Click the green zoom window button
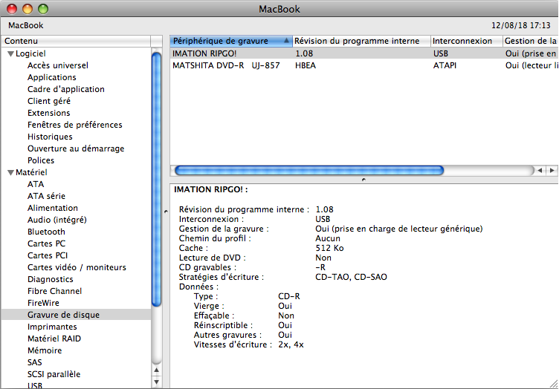 pyautogui.click(x=43, y=9)
